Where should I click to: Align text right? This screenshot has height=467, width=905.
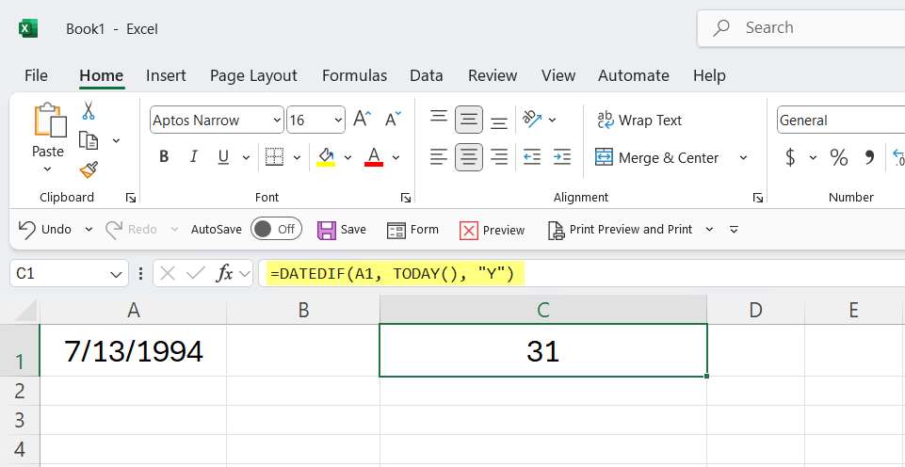(x=499, y=157)
